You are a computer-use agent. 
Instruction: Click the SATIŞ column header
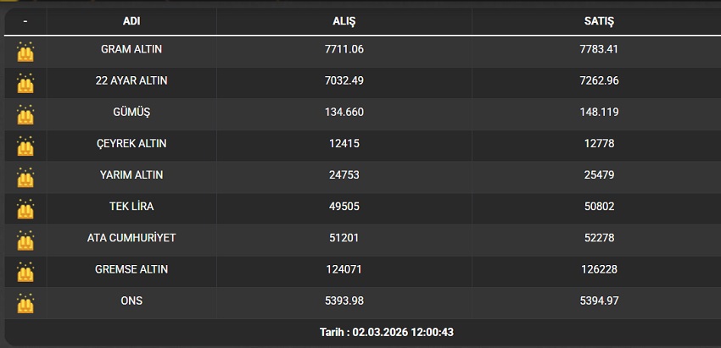point(599,20)
